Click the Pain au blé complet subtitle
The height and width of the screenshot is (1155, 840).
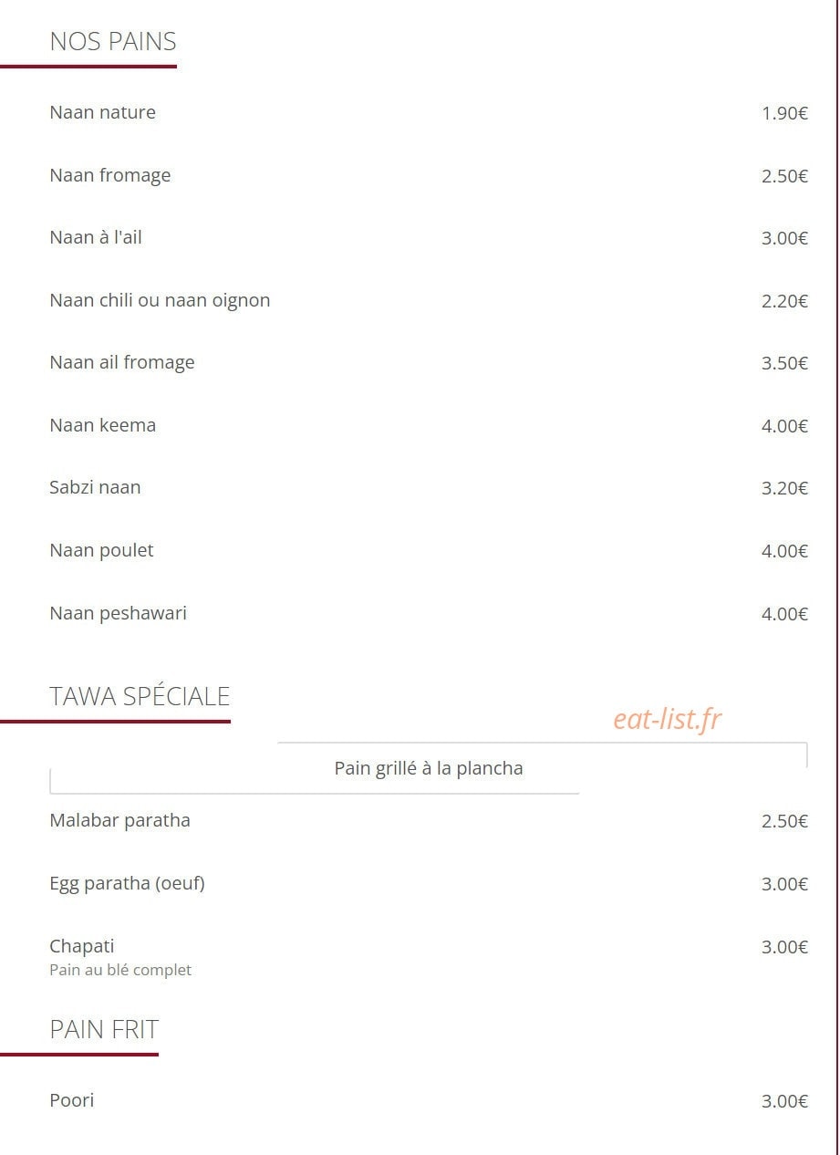click(120, 970)
